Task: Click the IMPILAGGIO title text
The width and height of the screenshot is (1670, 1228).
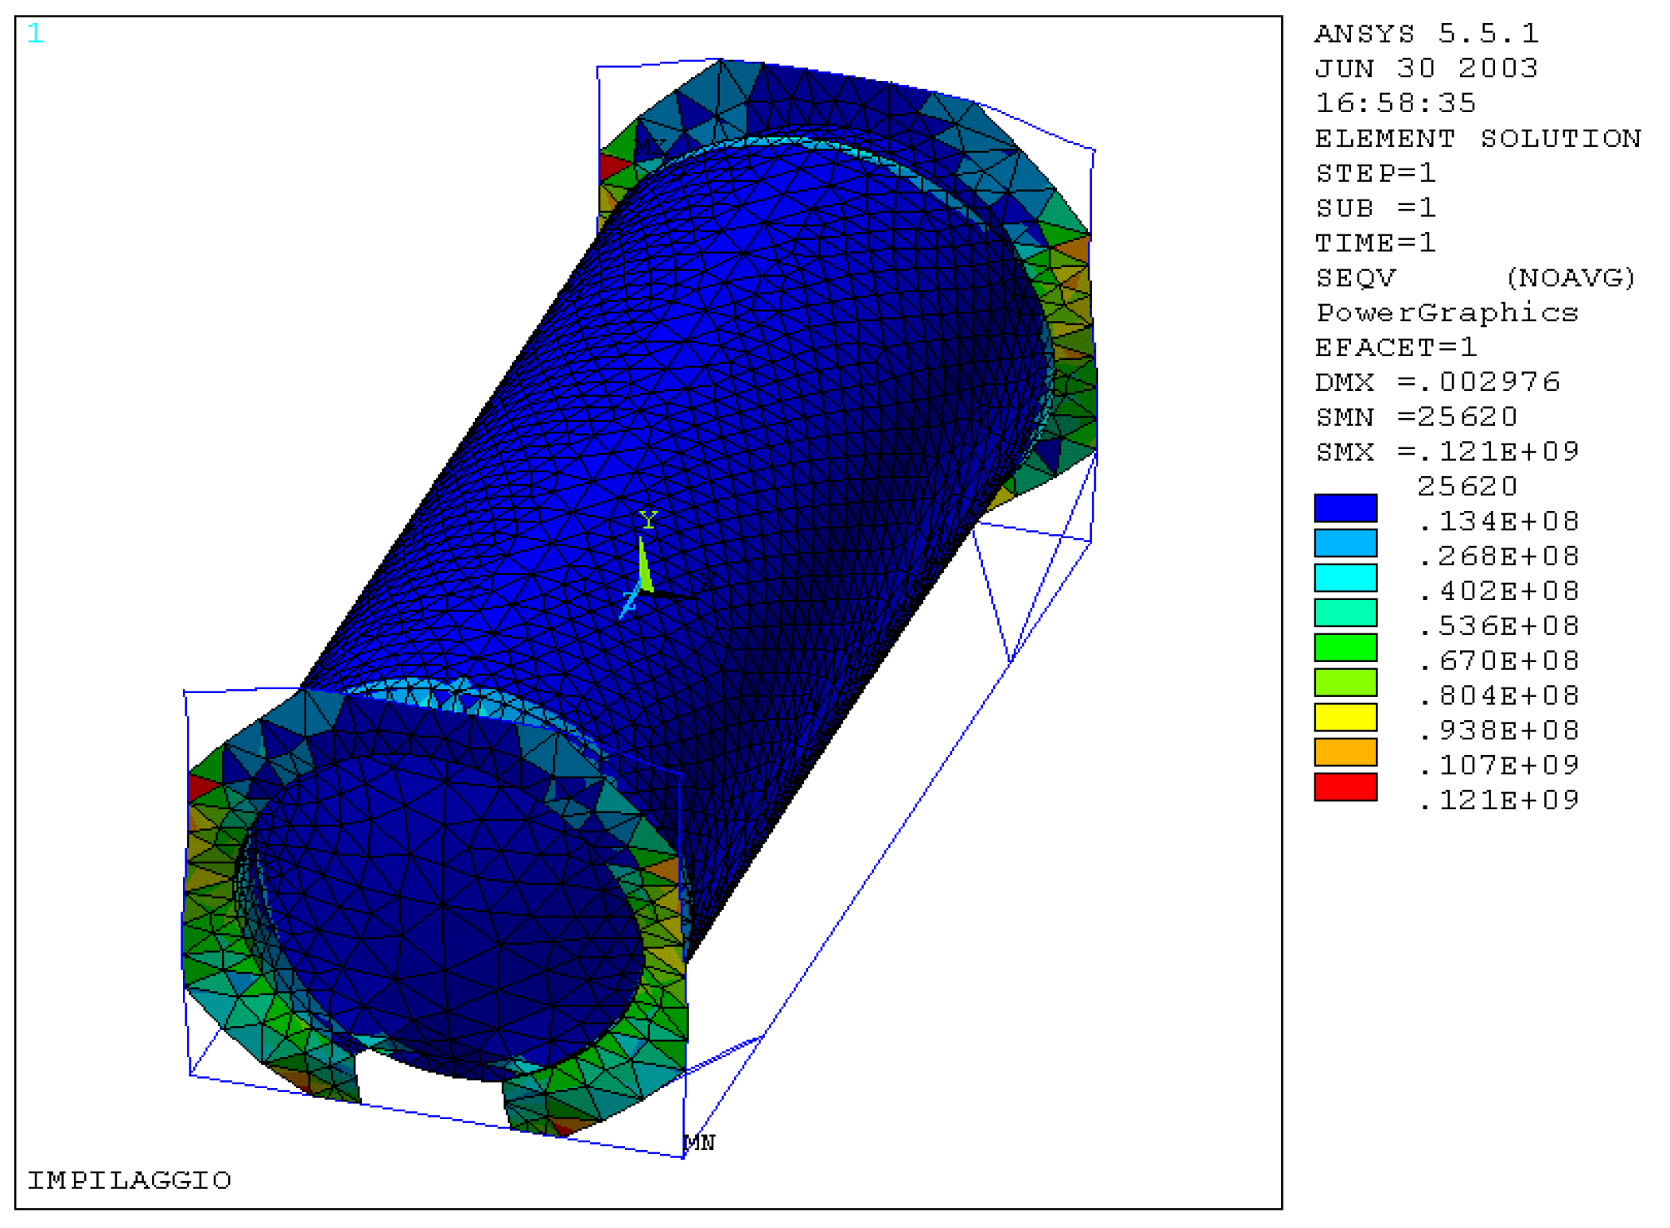Action: (130, 1180)
